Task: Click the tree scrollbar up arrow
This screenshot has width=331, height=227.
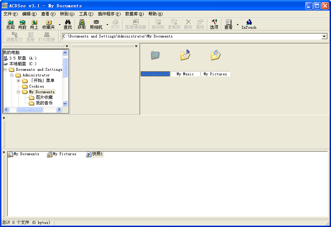Action: click(x=65, y=53)
